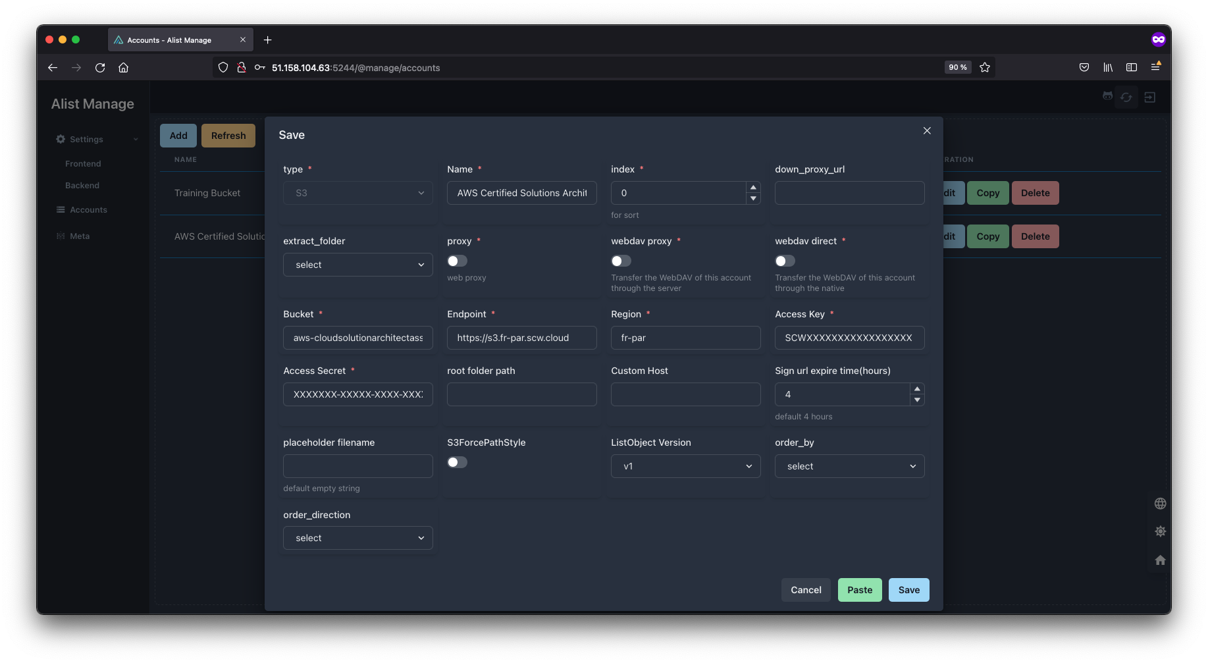Click the Bucket input field
The image size is (1208, 663).
pyautogui.click(x=358, y=338)
